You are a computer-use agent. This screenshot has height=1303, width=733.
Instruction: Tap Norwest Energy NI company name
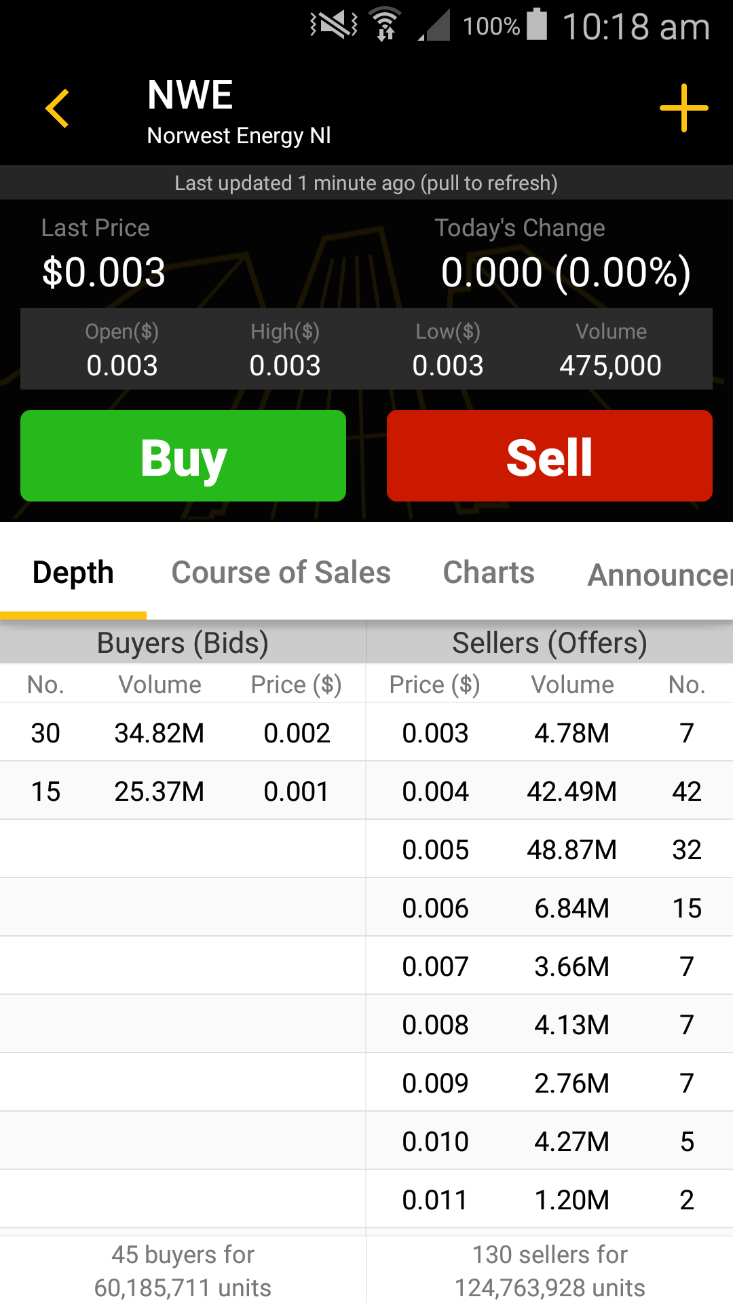239,136
